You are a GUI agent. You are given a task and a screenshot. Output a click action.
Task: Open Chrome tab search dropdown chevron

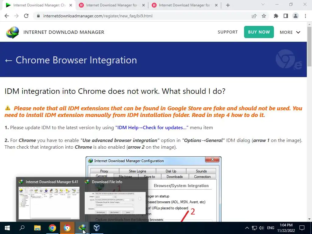pos(263,4)
